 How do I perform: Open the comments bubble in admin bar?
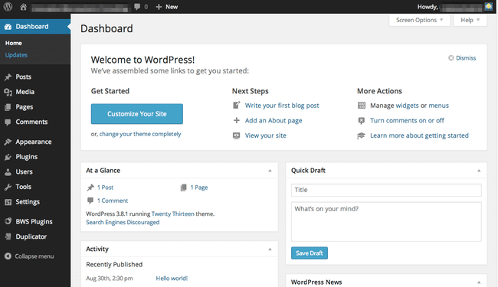(x=137, y=7)
